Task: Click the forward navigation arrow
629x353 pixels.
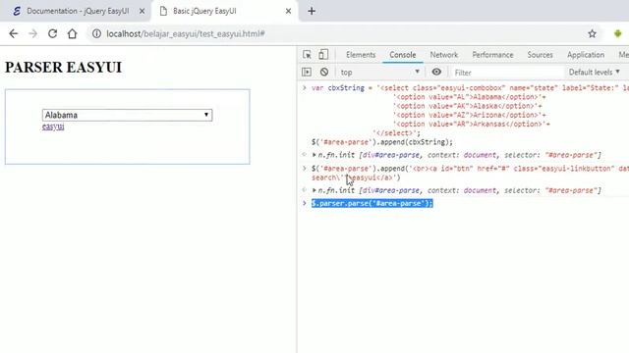Action: pyautogui.click(x=32, y=33)
